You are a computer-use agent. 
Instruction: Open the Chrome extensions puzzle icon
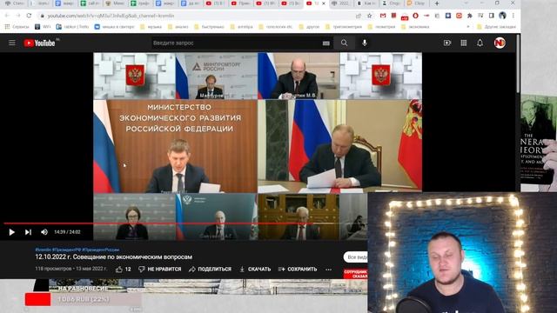pyautogui.click(x=470, y=16)
